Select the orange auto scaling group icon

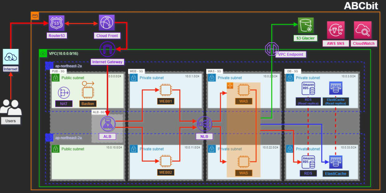click(x=230, y=86)
